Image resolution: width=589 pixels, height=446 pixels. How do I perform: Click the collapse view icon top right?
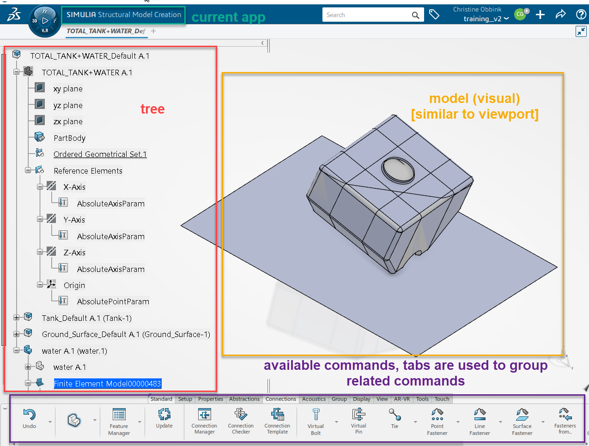[581, 31]
